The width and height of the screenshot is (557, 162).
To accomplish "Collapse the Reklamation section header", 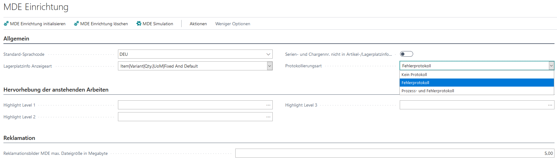I will (19, 138).
